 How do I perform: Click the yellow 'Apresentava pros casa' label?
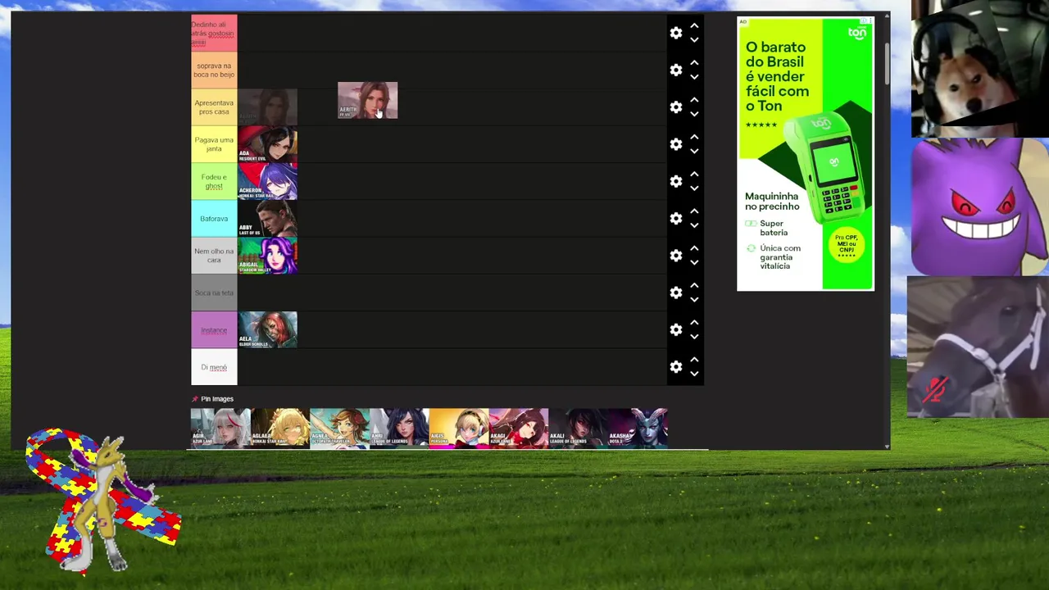pos(214,107)
